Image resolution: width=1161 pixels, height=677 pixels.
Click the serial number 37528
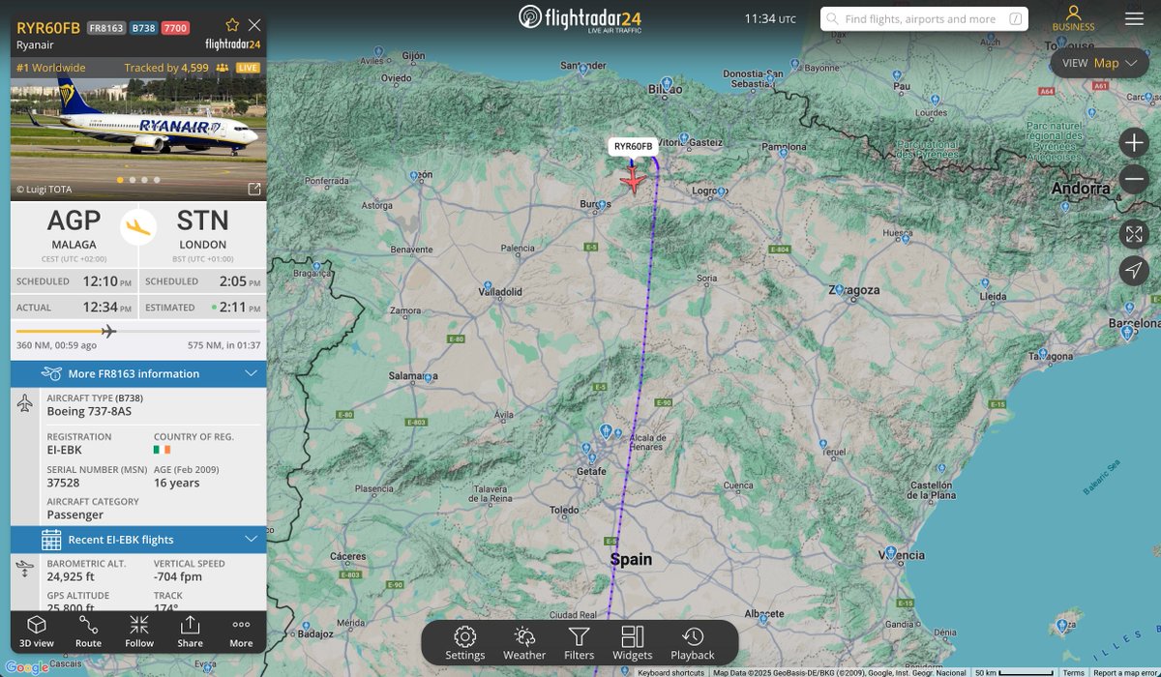64,483
